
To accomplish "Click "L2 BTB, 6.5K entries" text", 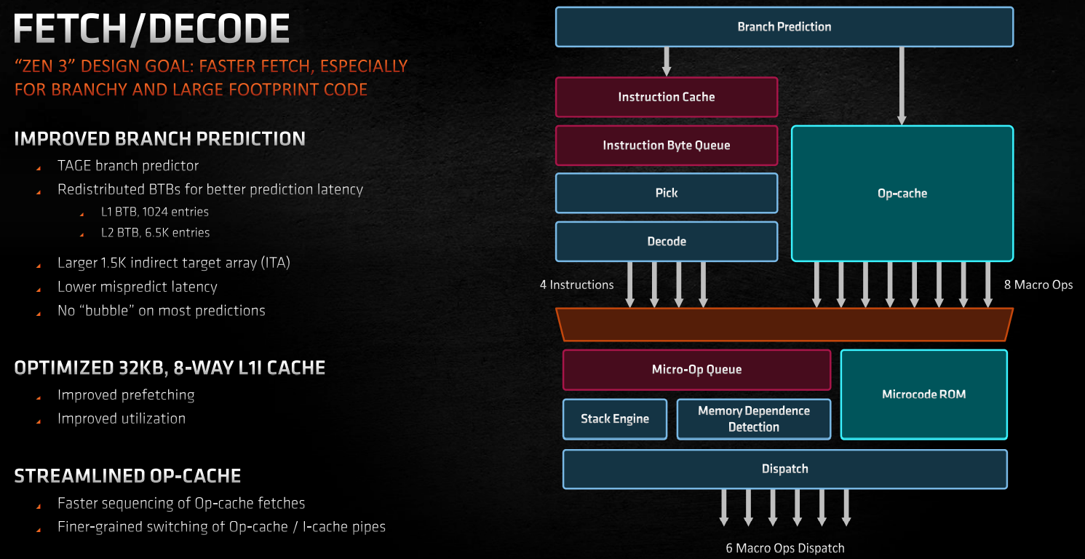I will pos(155,233).
